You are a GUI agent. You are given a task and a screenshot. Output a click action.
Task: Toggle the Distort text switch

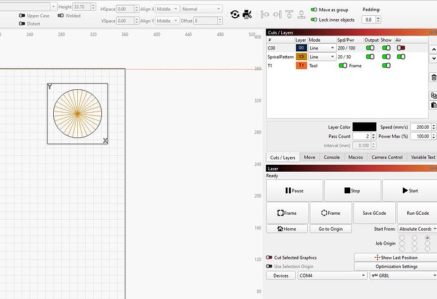22,23
